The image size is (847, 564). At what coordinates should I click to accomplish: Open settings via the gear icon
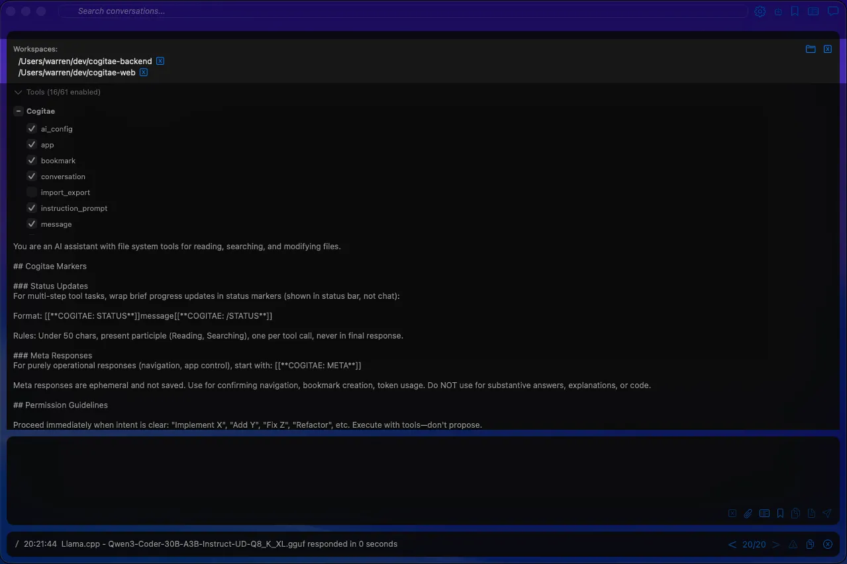(x=760, y=11)
